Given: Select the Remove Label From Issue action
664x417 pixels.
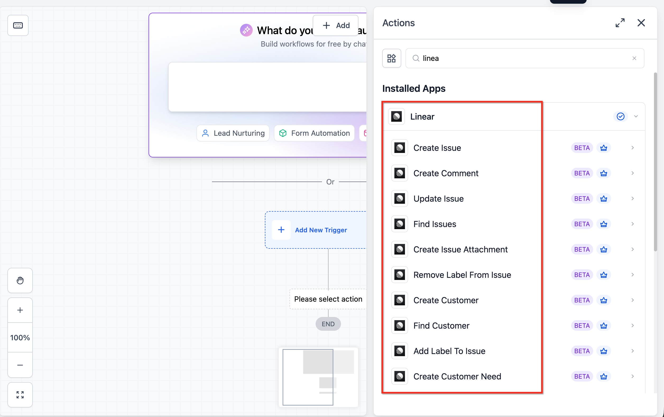Looking at the screenshot, I should point(514,275).
